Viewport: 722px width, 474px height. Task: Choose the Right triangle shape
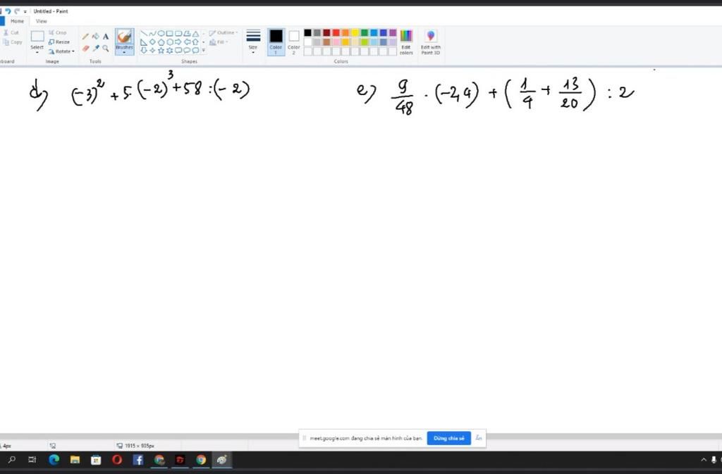144,42
